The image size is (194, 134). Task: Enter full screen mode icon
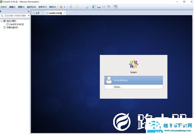pyautogui.click(x=104, y=7)
